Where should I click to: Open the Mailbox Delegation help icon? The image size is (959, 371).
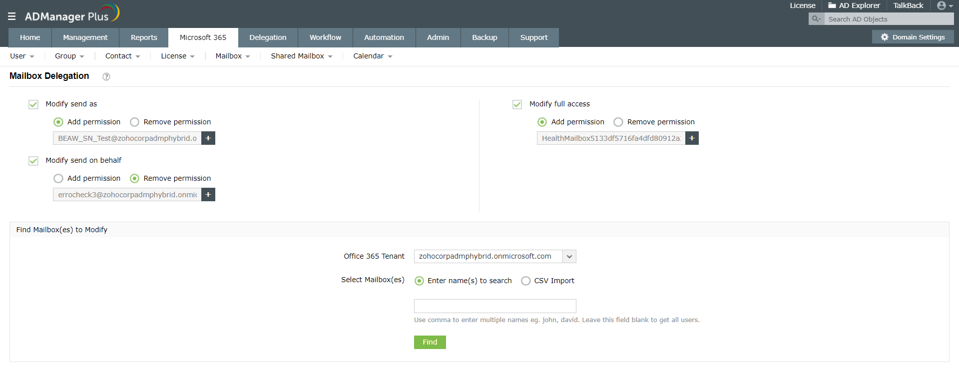106,76
